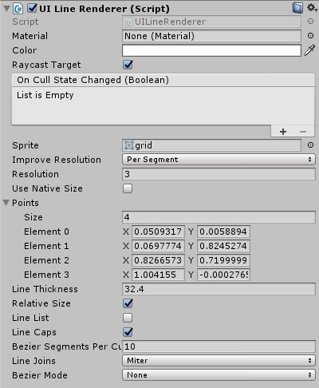The height and width of the screenshot is (388, 319).
Task: Click the grid sprite icon
Action: (x=129, y=145)
